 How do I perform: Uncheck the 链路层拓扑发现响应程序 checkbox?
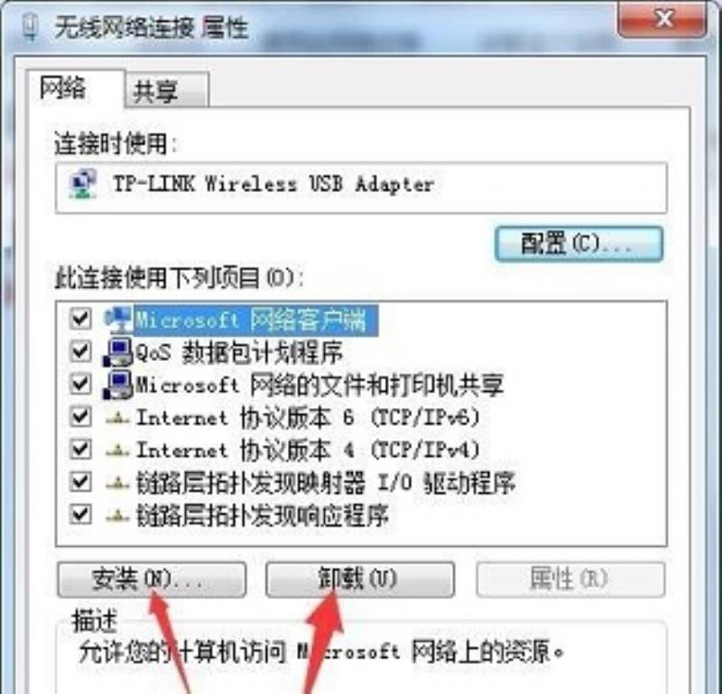[x=80, y=514]
